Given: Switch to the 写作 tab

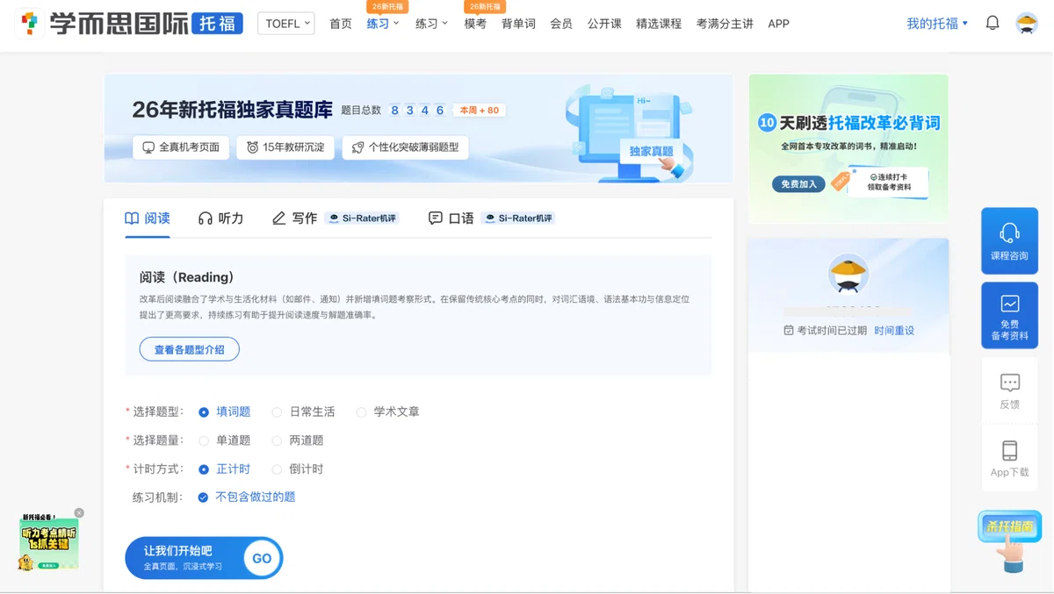Looking at the screenshot, I should 294,218.
